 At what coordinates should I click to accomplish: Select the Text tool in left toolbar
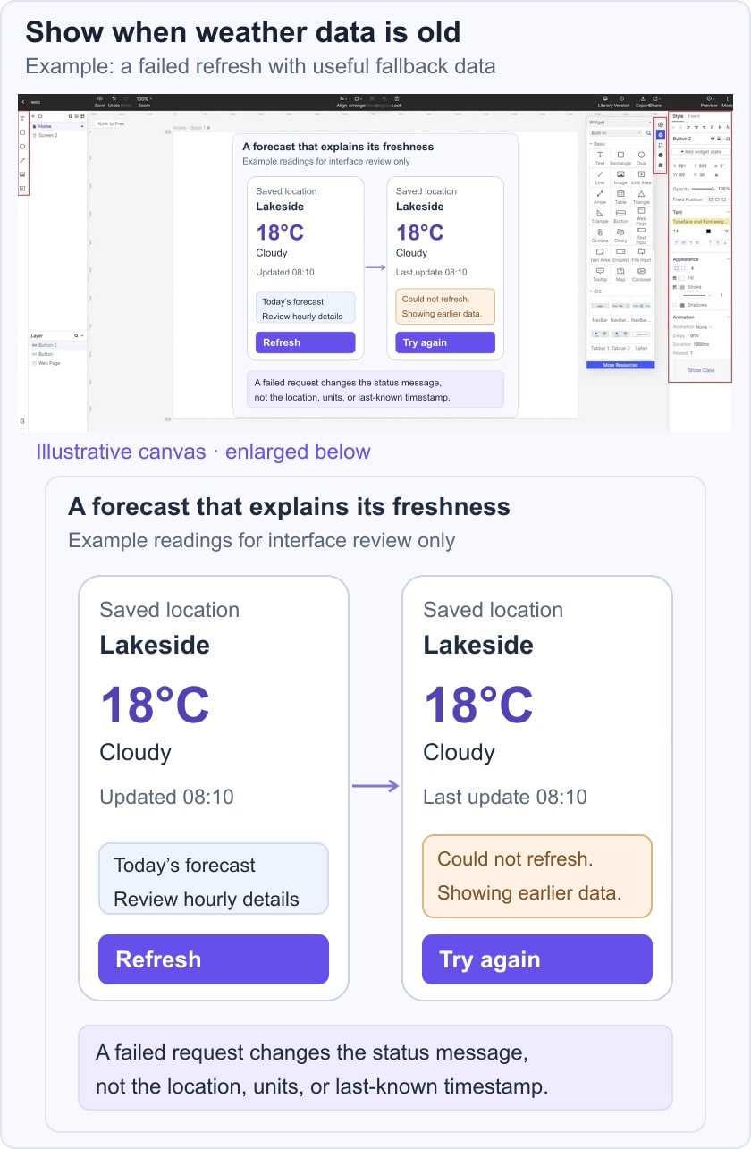(22, 119)
